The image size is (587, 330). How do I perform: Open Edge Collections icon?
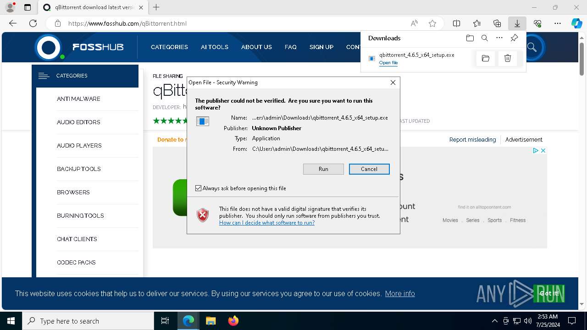(x=497, y=23)
